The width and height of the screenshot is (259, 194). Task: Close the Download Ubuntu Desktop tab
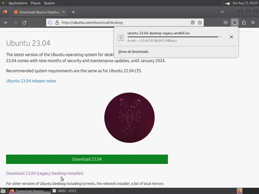tap(64, 12)
